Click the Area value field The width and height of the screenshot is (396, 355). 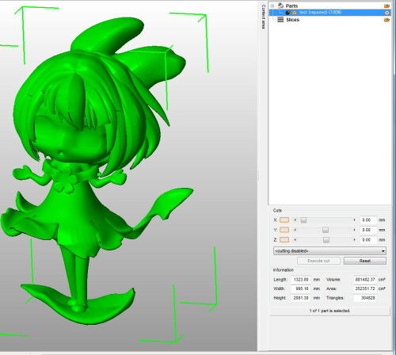point(365,288)
